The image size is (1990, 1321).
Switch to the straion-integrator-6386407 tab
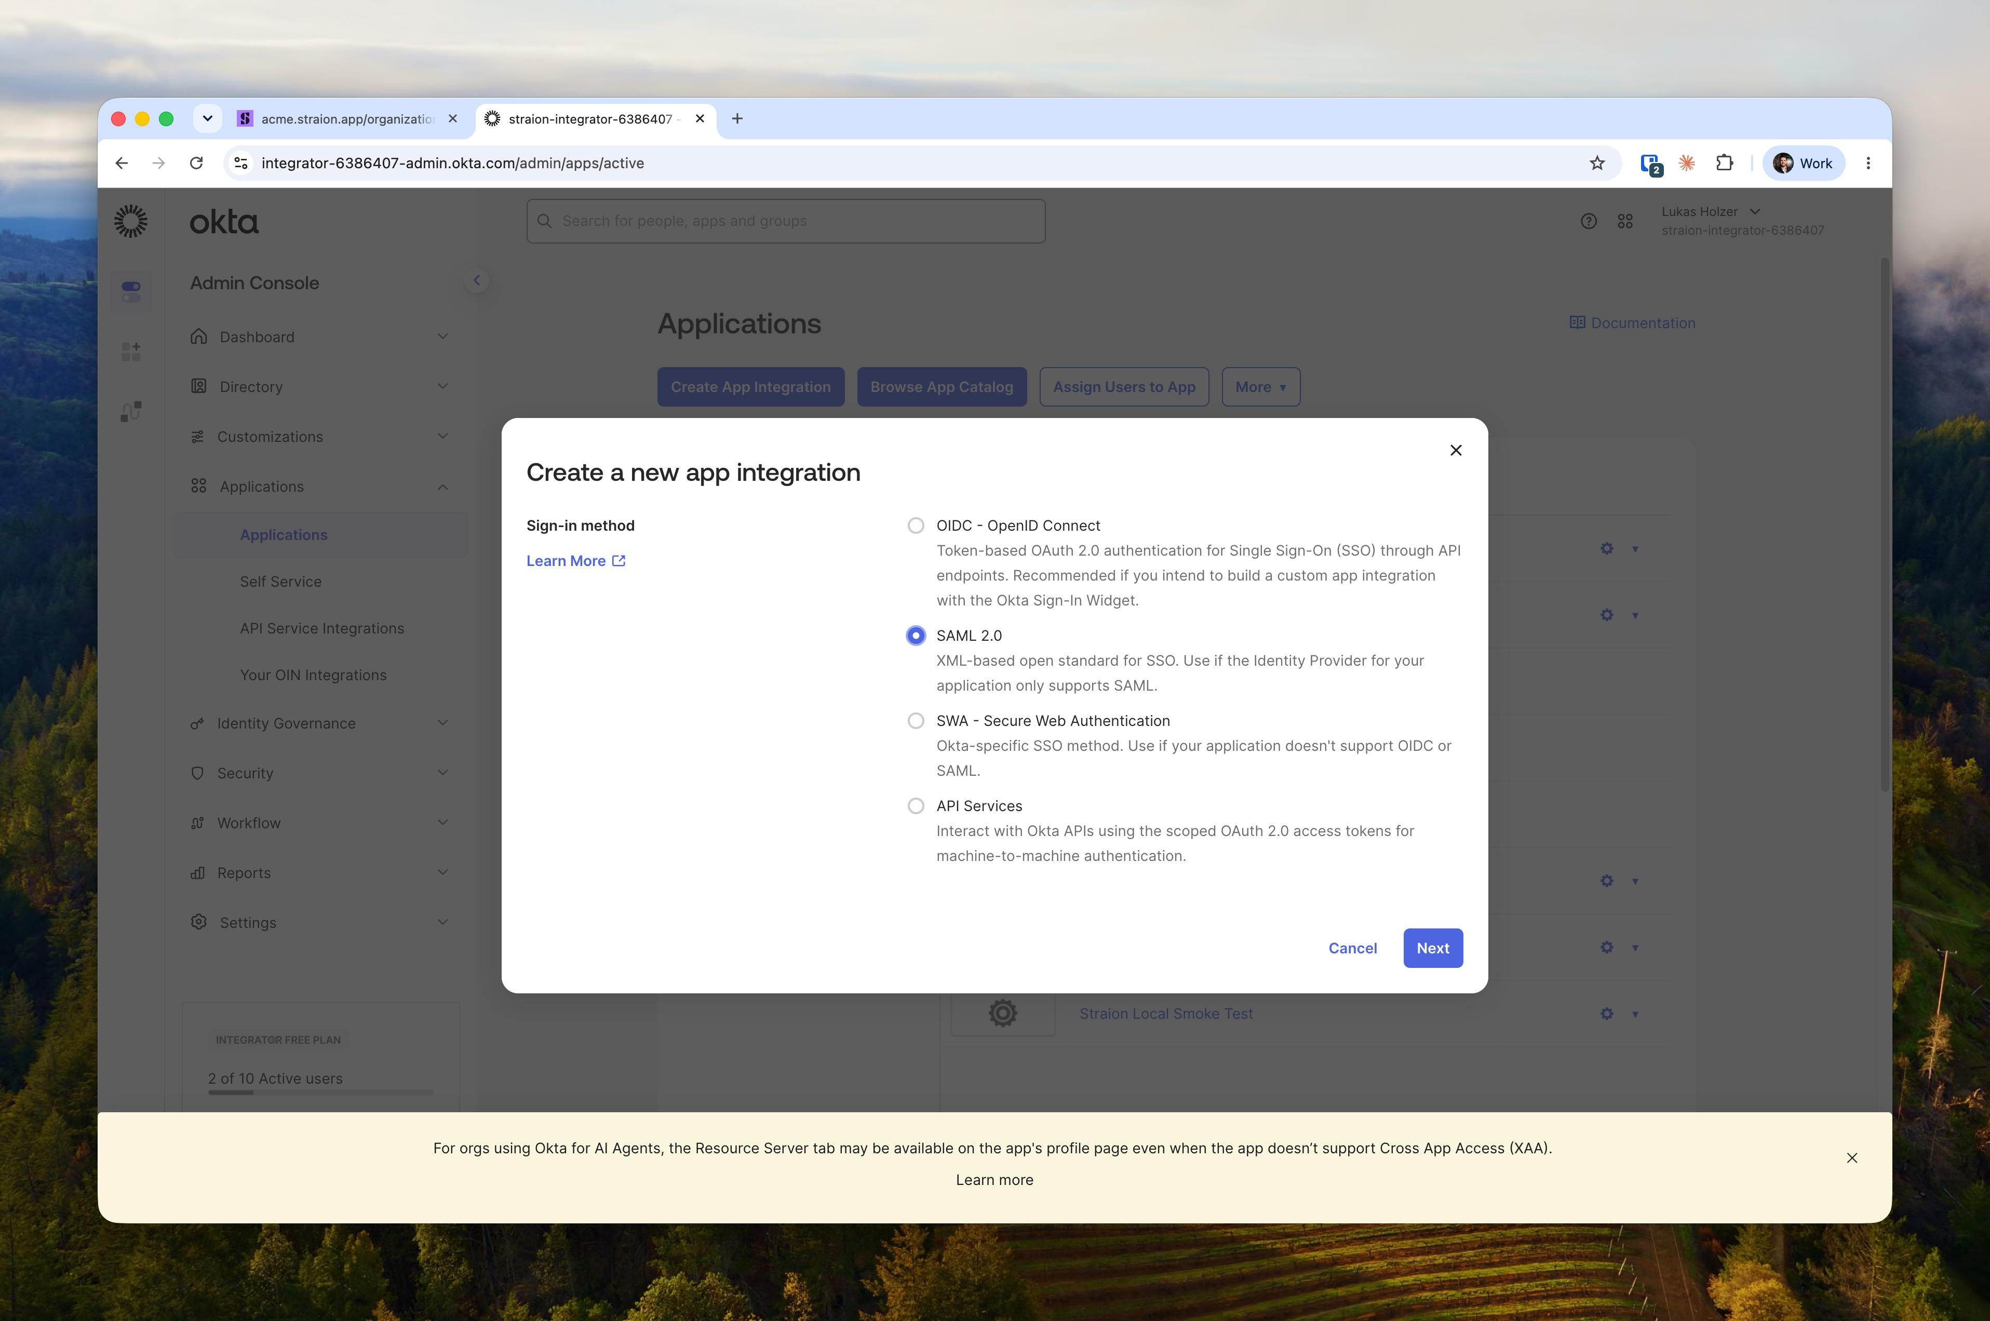click(595, 119)
